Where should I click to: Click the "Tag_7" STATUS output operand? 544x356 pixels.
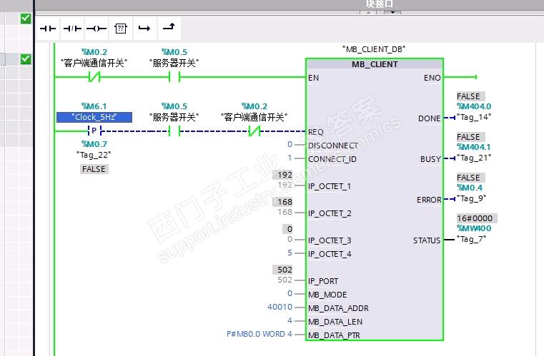[470, 239]
